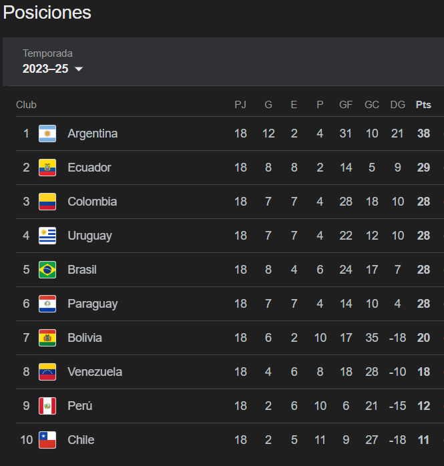The image size is (444, 466).
Task: Click the Pts column header
Action: 423,105
